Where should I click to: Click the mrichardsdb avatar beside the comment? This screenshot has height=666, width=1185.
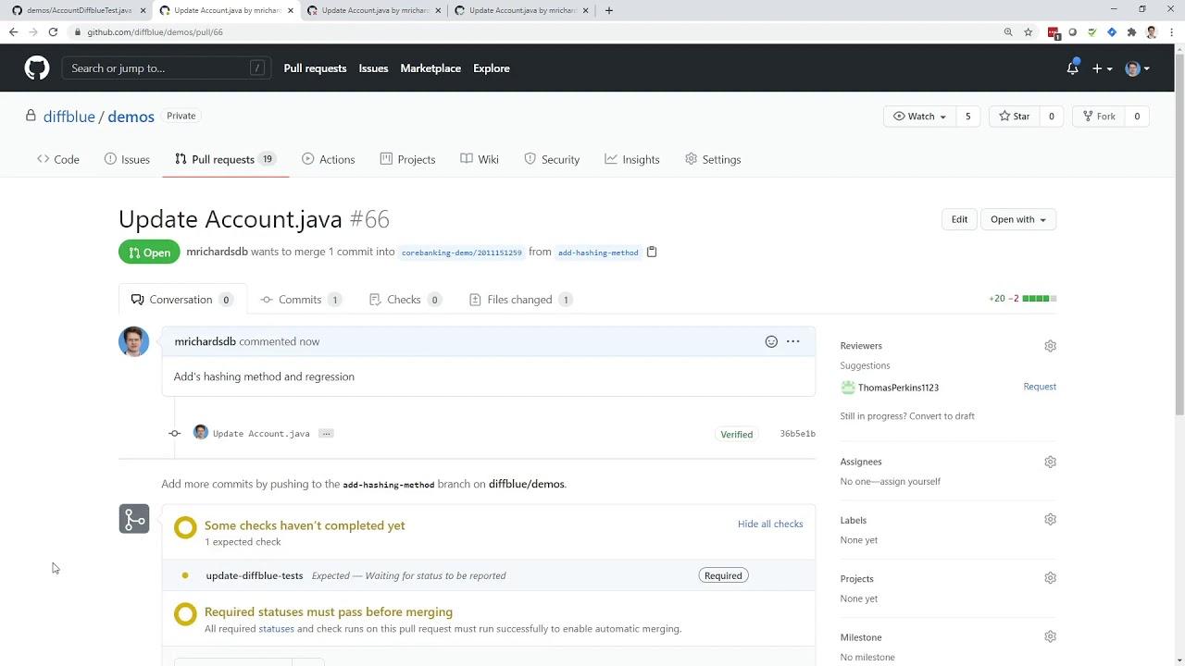tap(133, 341)
